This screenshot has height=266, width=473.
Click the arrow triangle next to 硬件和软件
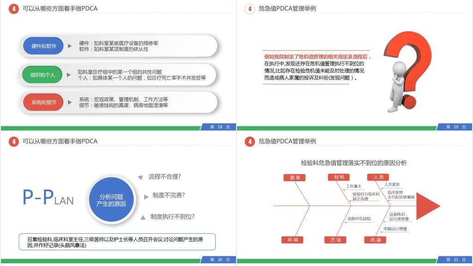point(70,46)
